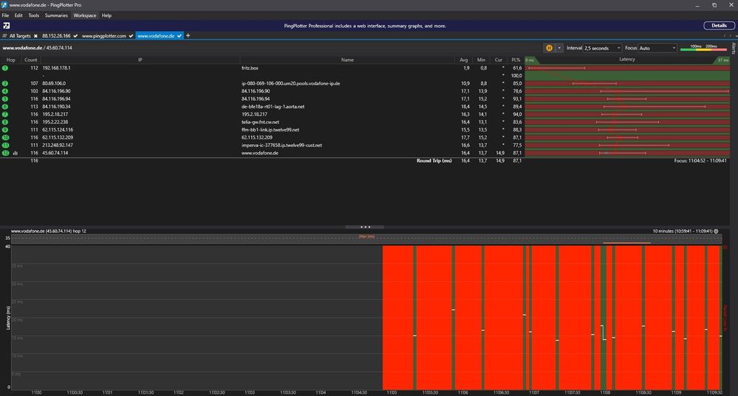Click the checkmark icon on the 88.152.26.166 tab
The width and height of the screenshot is (738, 396).
pyautogui.click(x=75, y=35)
